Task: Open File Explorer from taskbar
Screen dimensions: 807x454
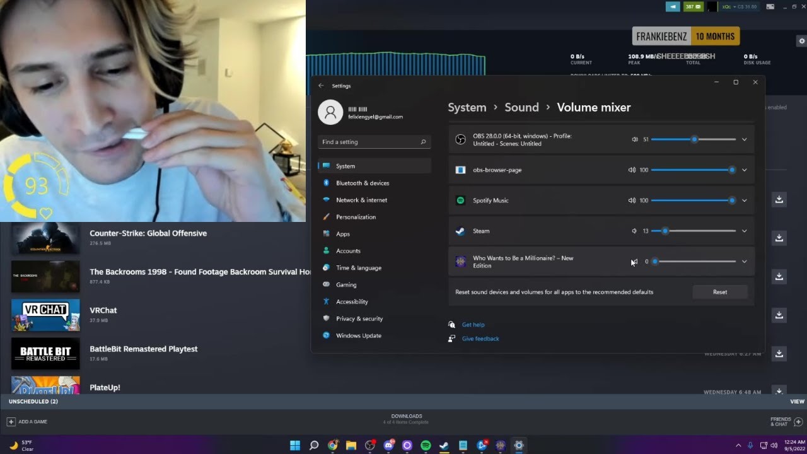Action: point(351,445)
